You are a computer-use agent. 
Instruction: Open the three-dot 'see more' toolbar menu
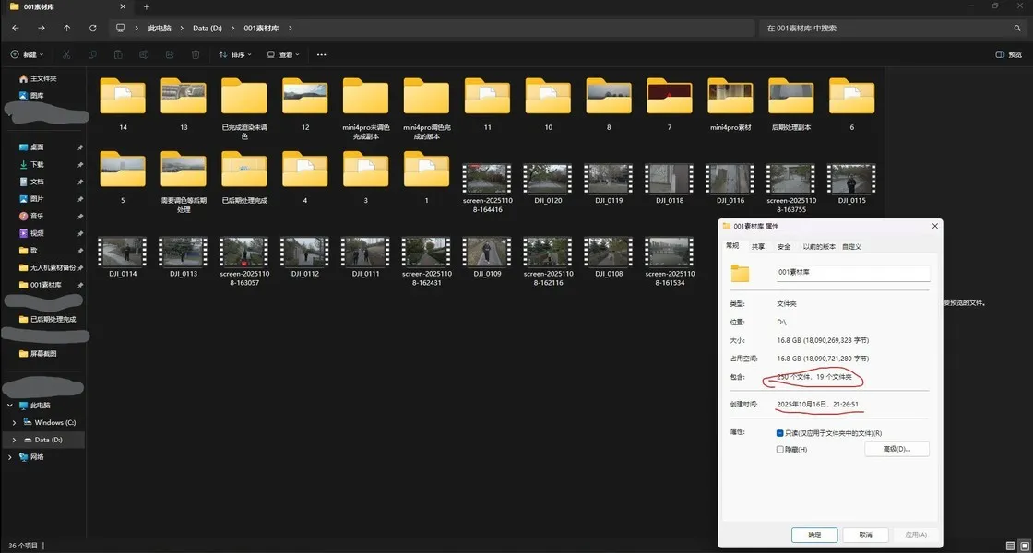click(321, 54)
